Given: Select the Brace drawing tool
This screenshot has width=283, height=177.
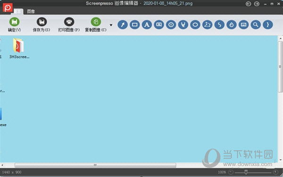Looking at the screenshot, I should click(268, 24).
